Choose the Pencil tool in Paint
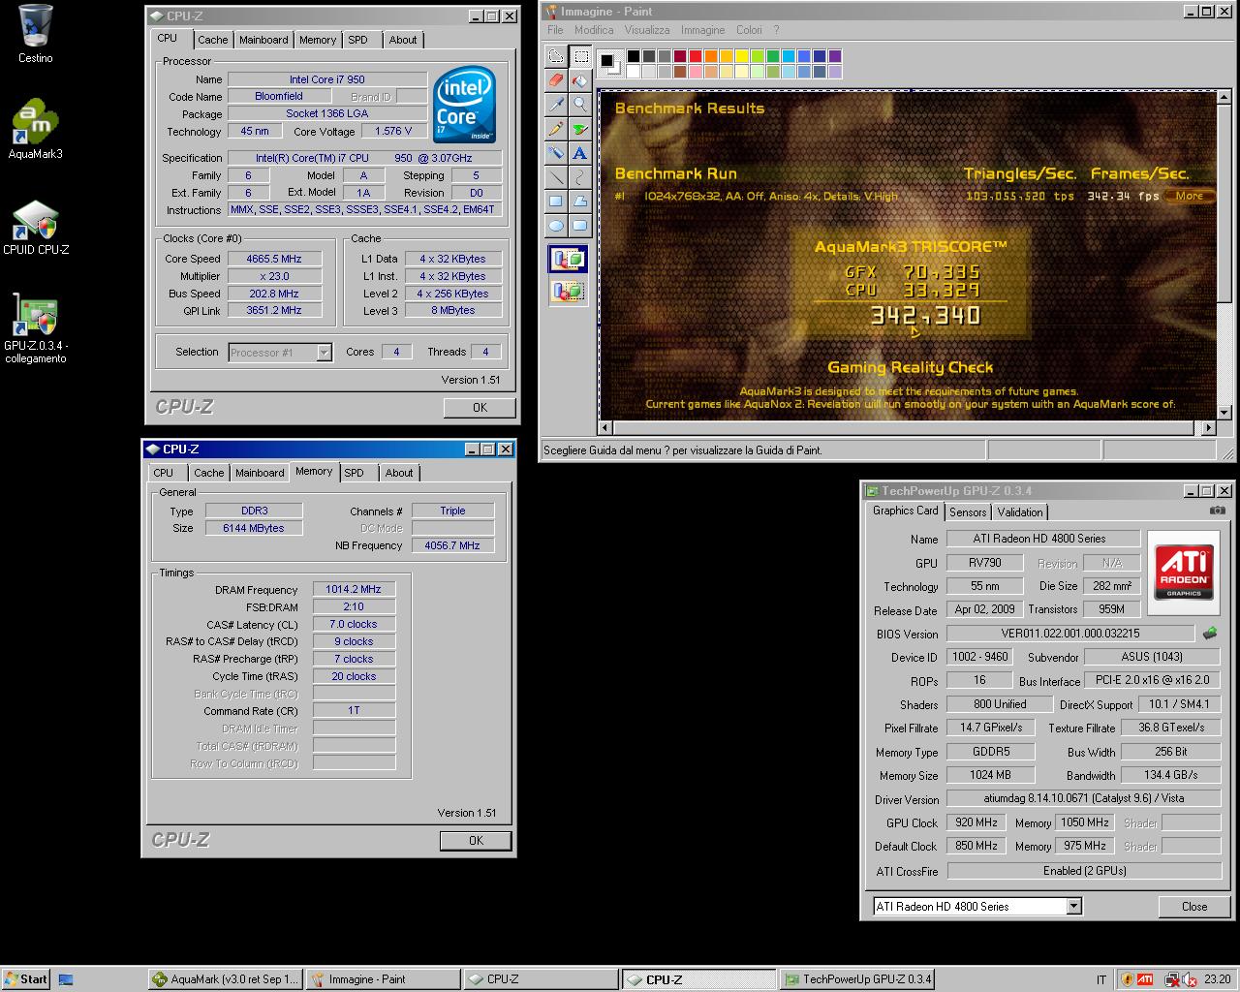This screenshot has height=992, width=1240. point(555,129)
